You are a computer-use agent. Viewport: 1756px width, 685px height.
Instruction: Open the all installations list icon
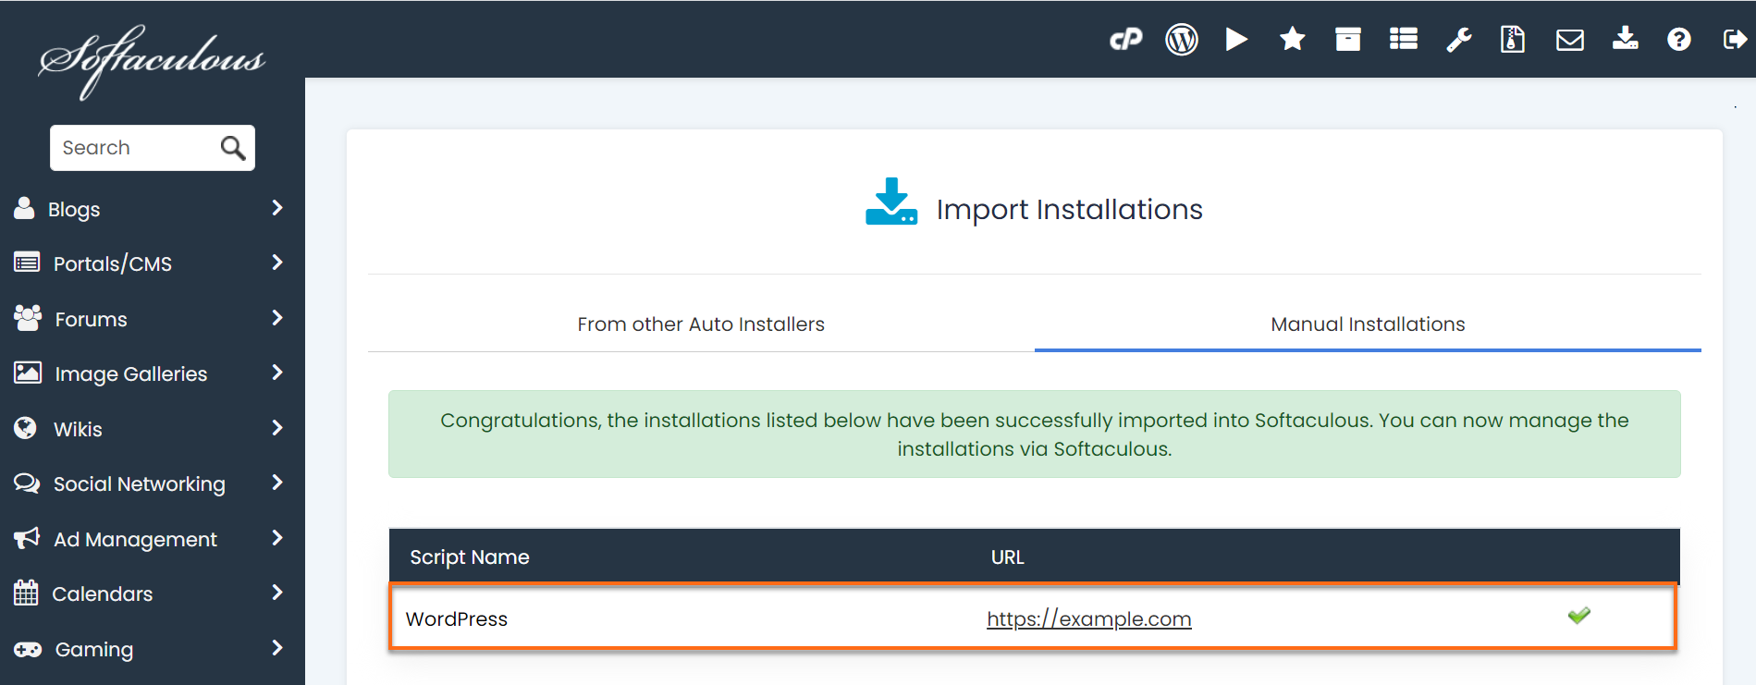(1403, 40)
